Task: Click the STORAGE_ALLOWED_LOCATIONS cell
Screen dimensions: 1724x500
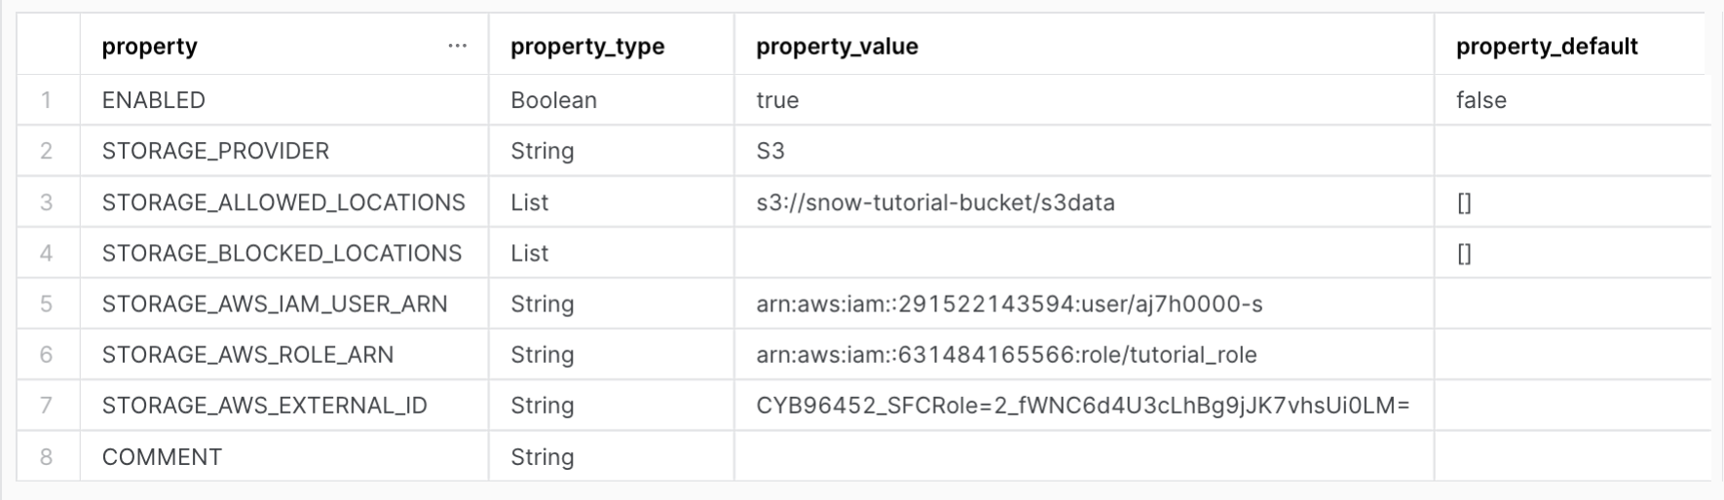Action: (283, 202)
